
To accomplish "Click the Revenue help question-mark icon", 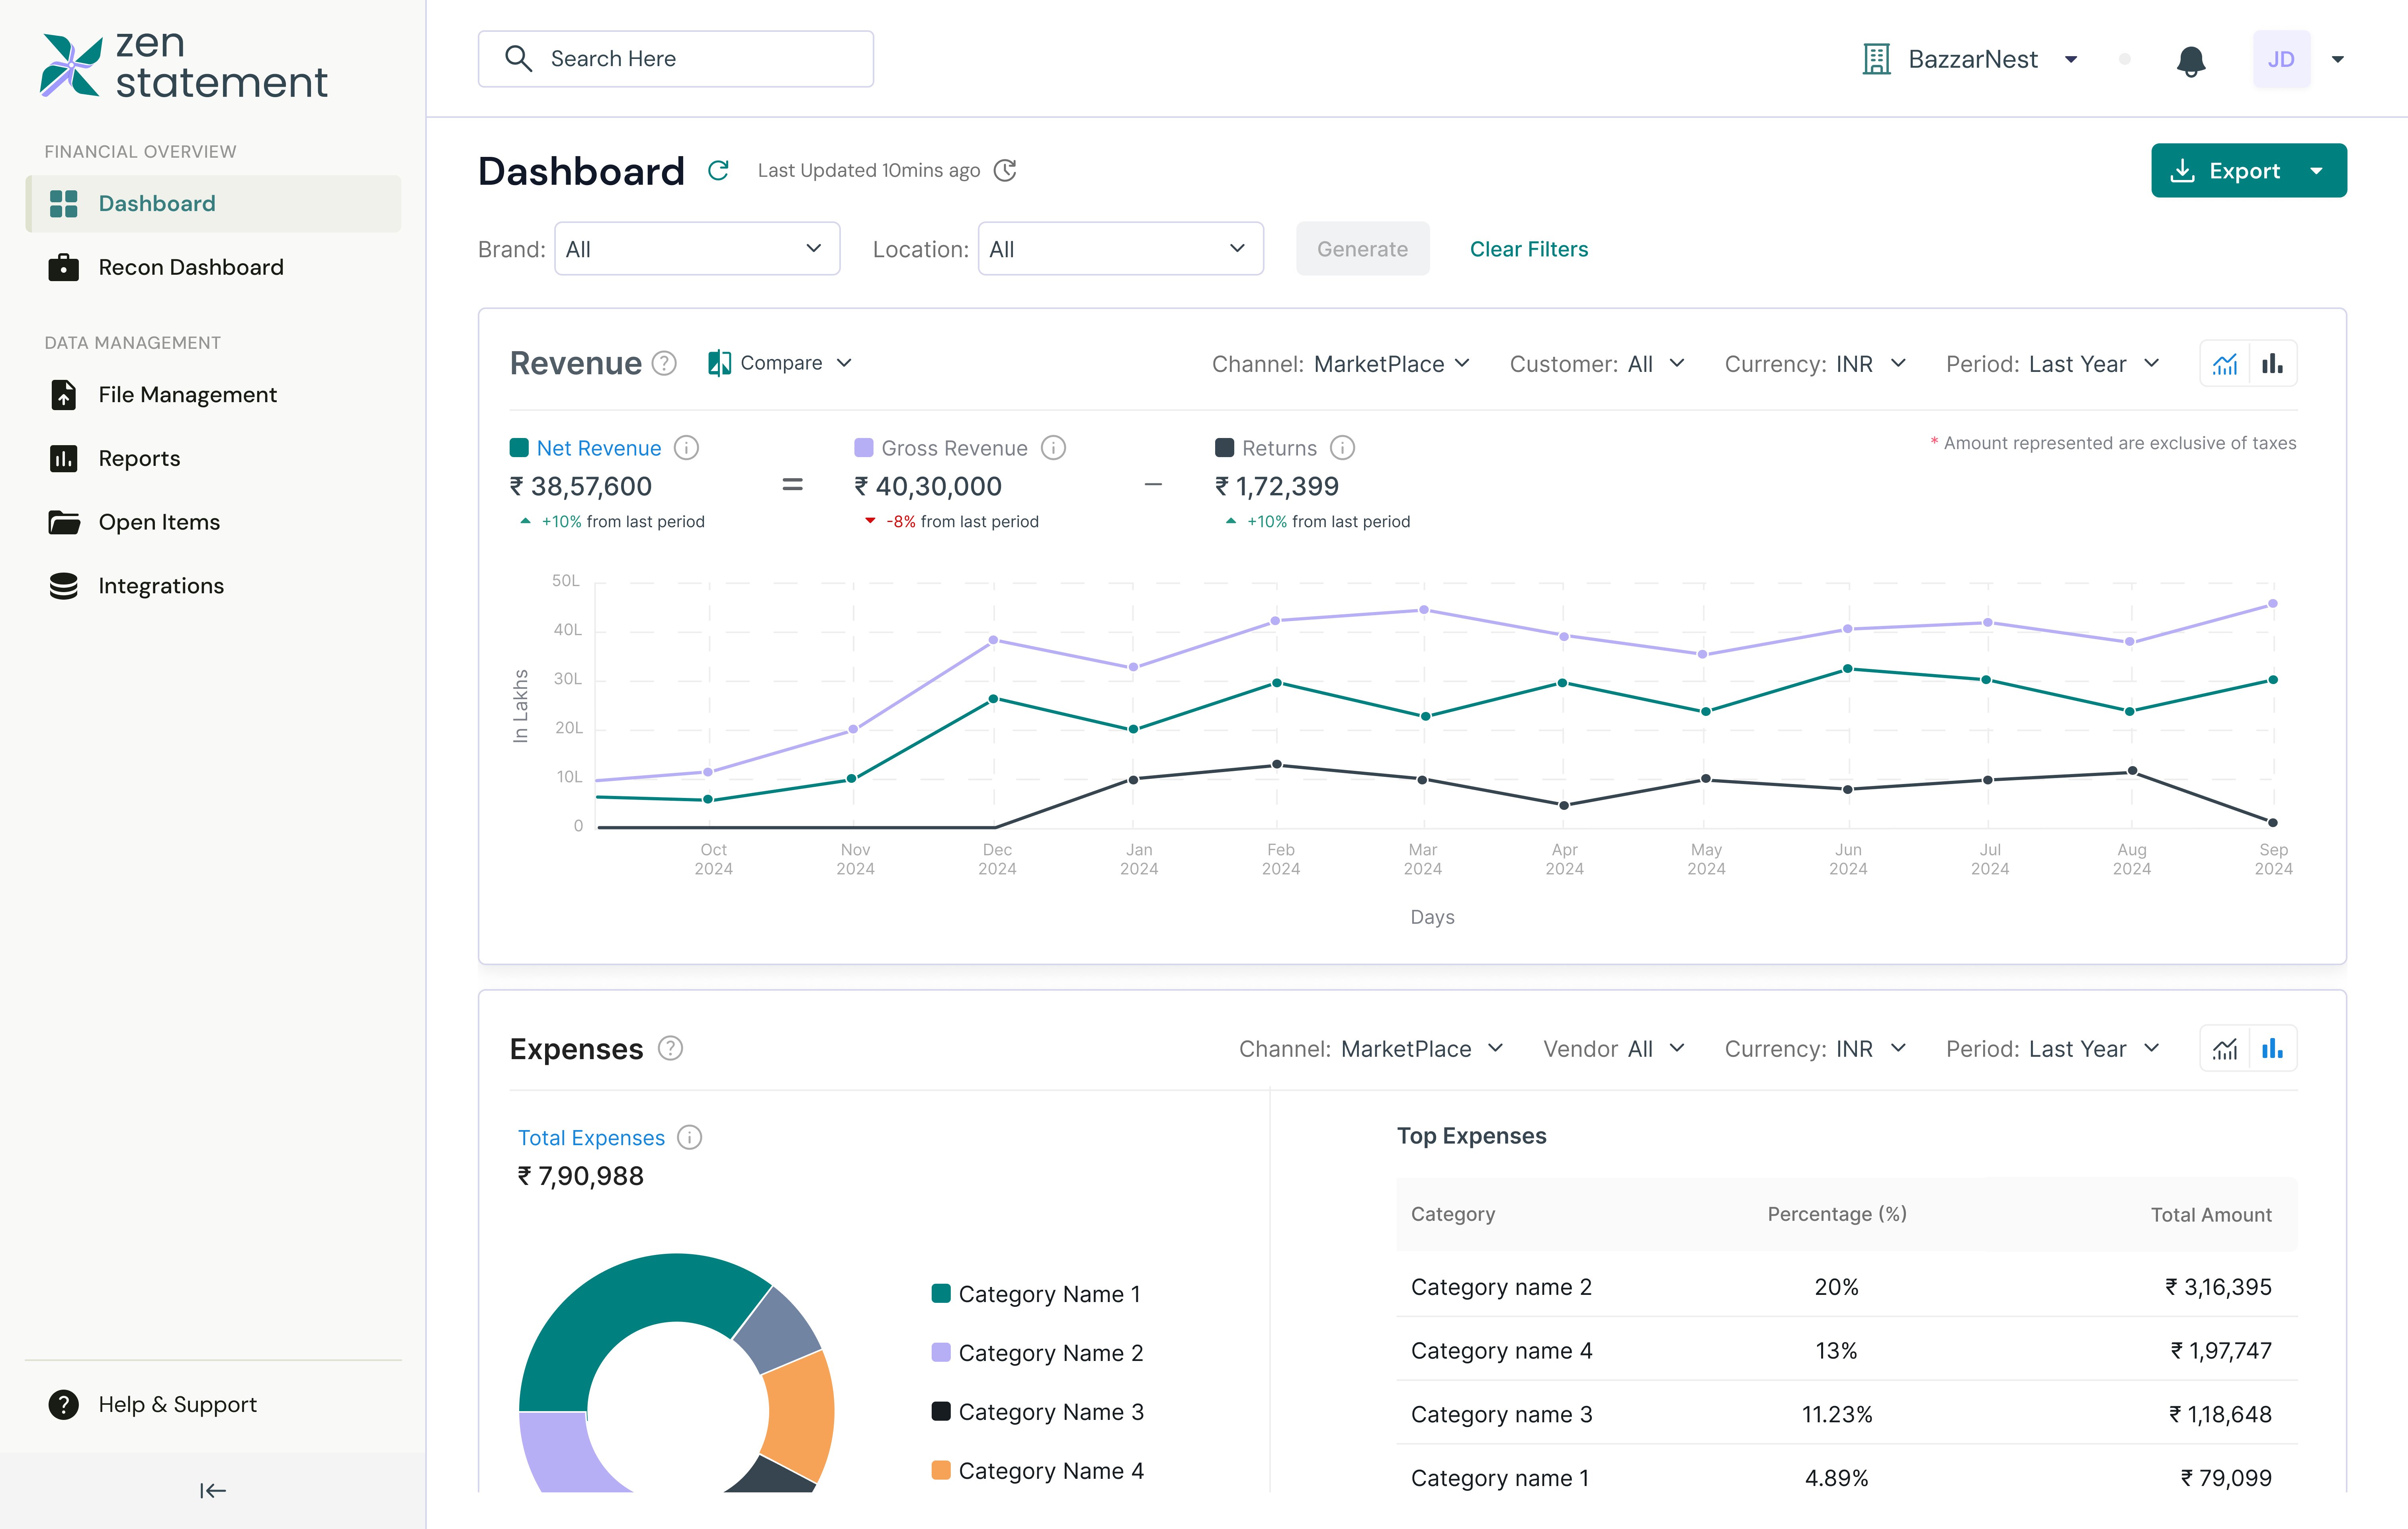I will click(x=664, y=363).
